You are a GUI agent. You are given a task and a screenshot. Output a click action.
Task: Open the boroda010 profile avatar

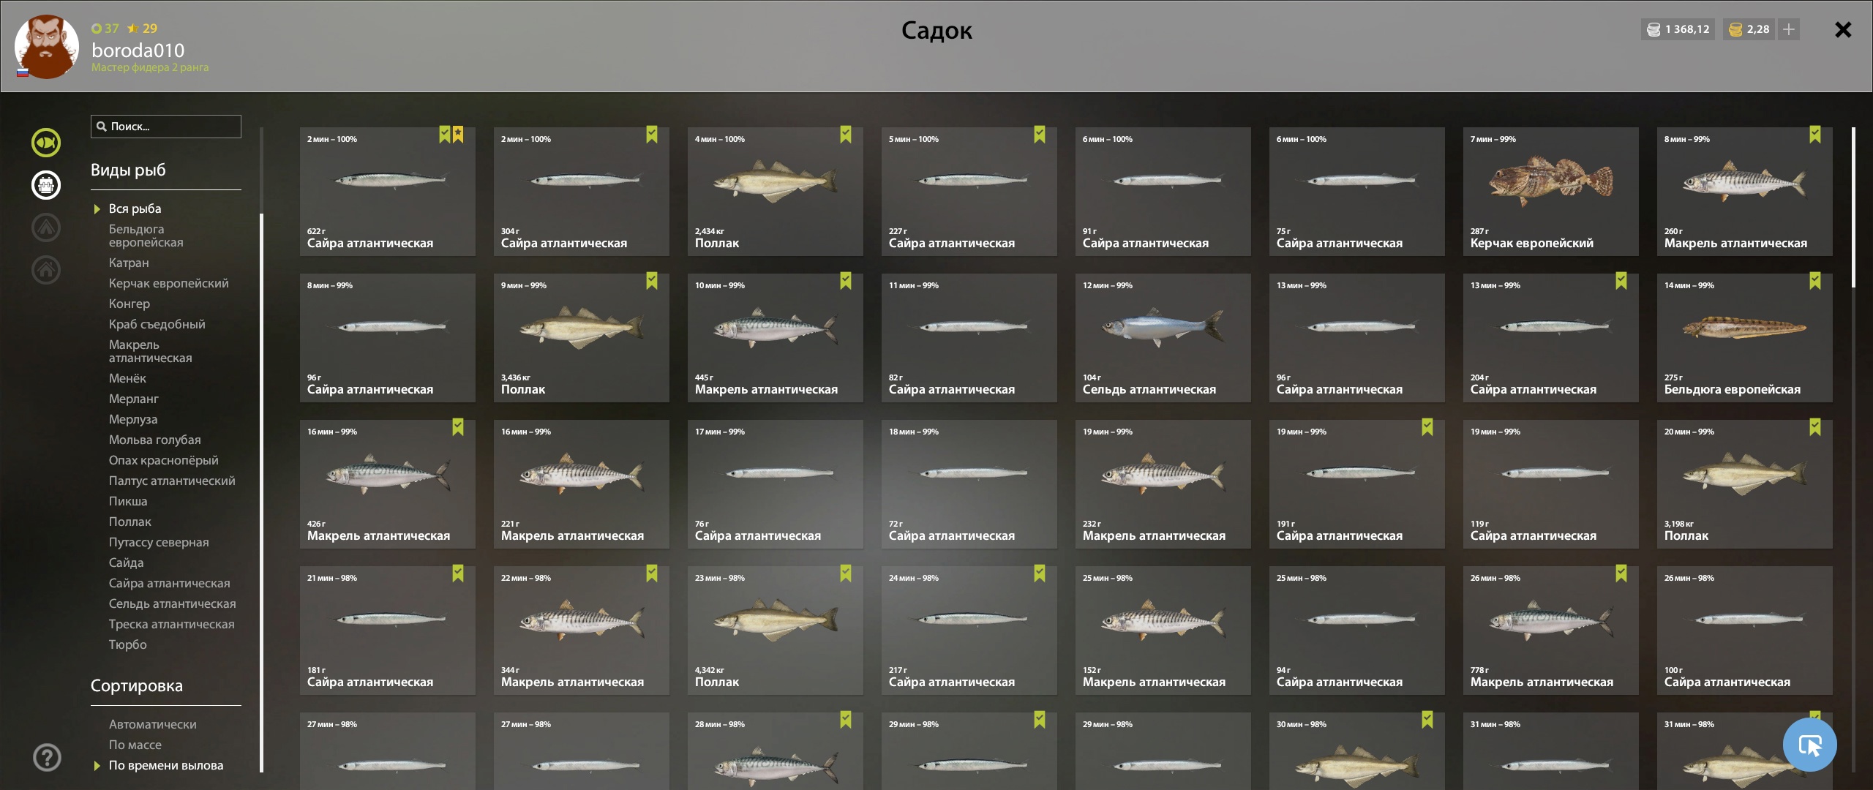tap(46, 47)
